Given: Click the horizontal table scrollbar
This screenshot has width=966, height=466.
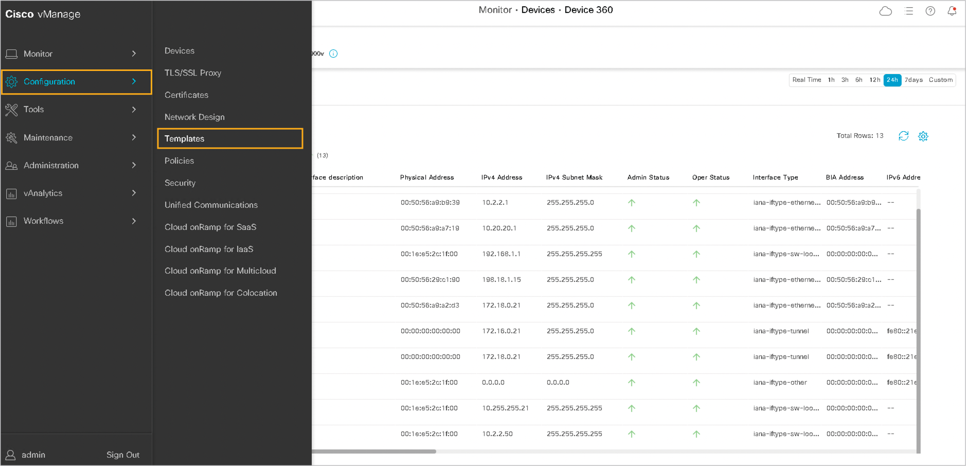Looking at the screenshot, I should coord(374,452).
